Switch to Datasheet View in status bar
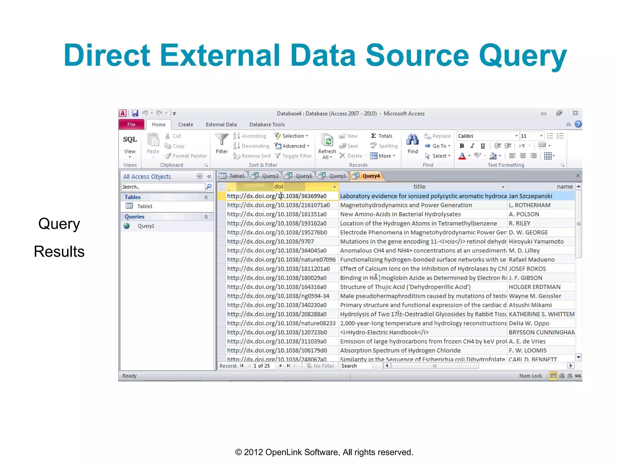Image resolution: width=618 pixels, height=464 pixels. pyautogui.click(x=553, y=376)
